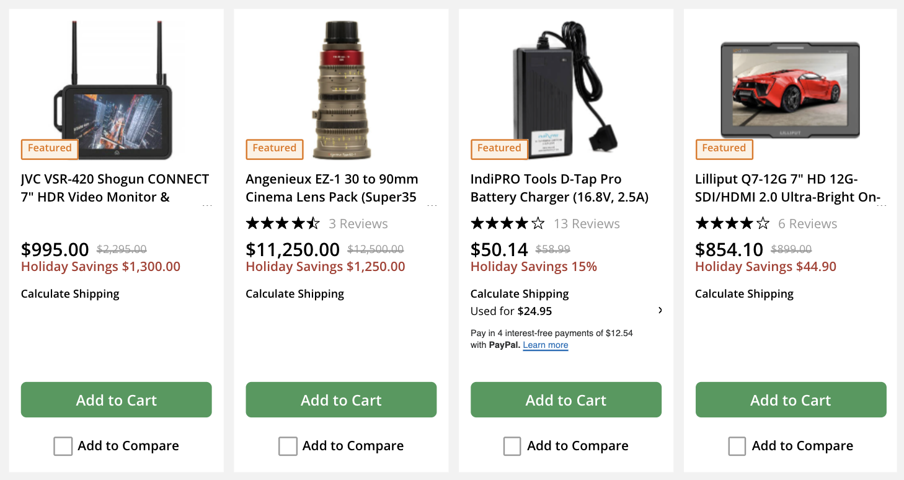The height and width of the screenshot is (480, 904).
Task: Calculate Shipping for Angenieux lens
Action: (295, 294)
